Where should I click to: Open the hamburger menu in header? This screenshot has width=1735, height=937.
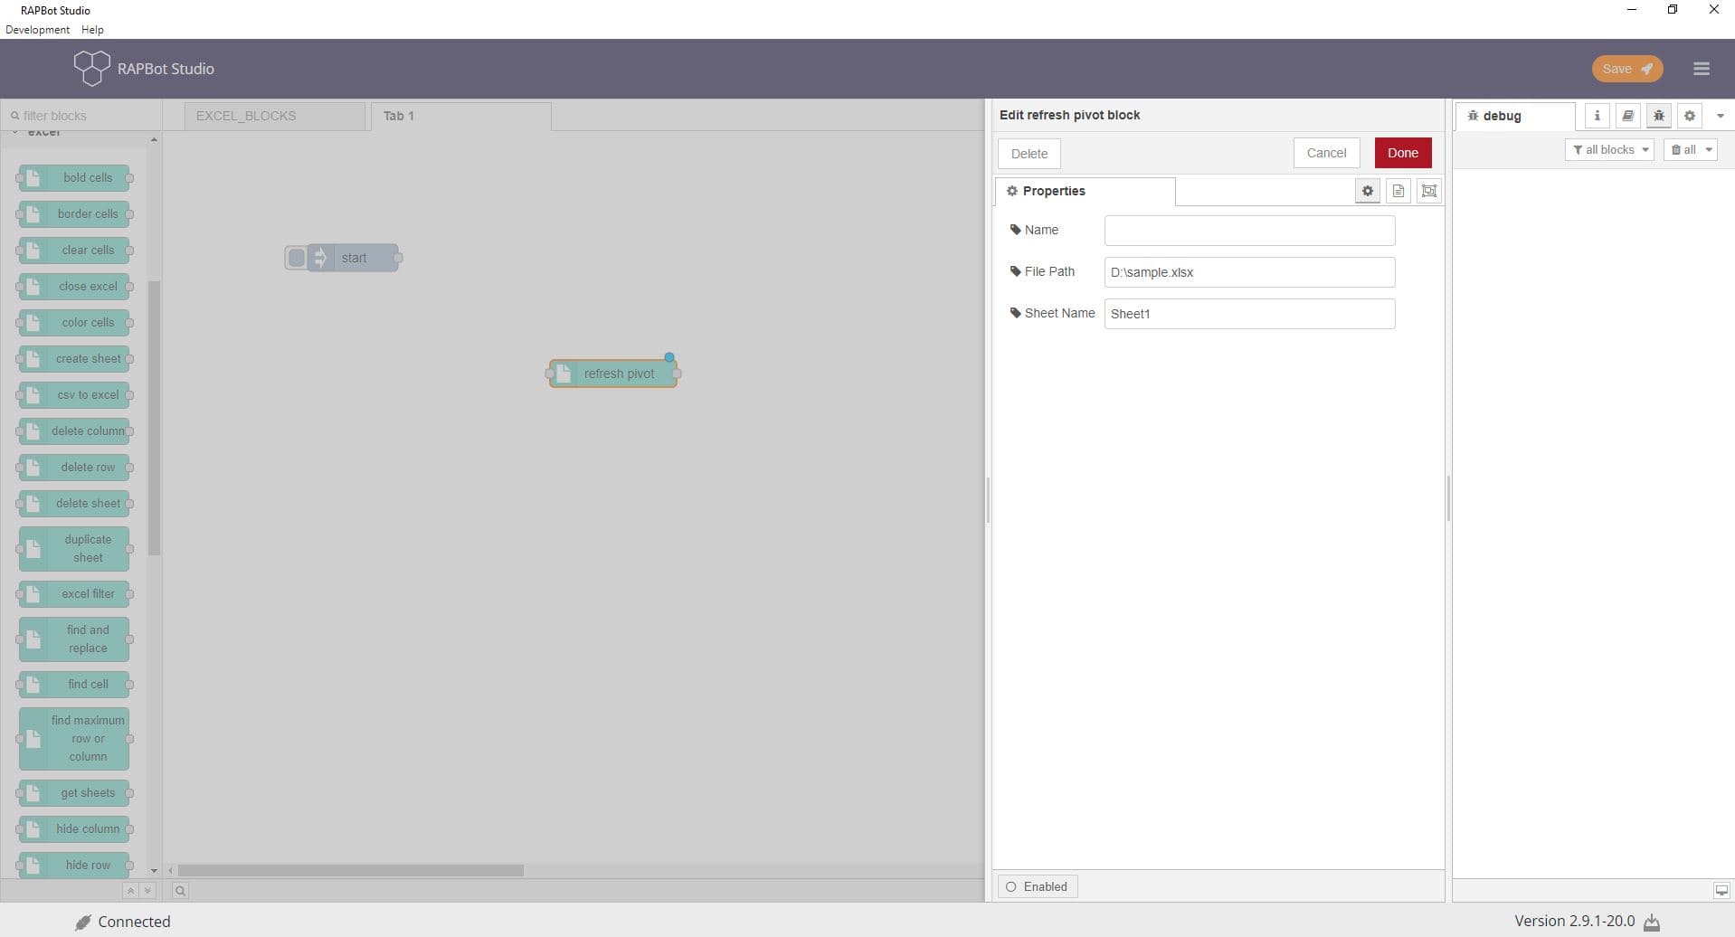click(1701, 69)
